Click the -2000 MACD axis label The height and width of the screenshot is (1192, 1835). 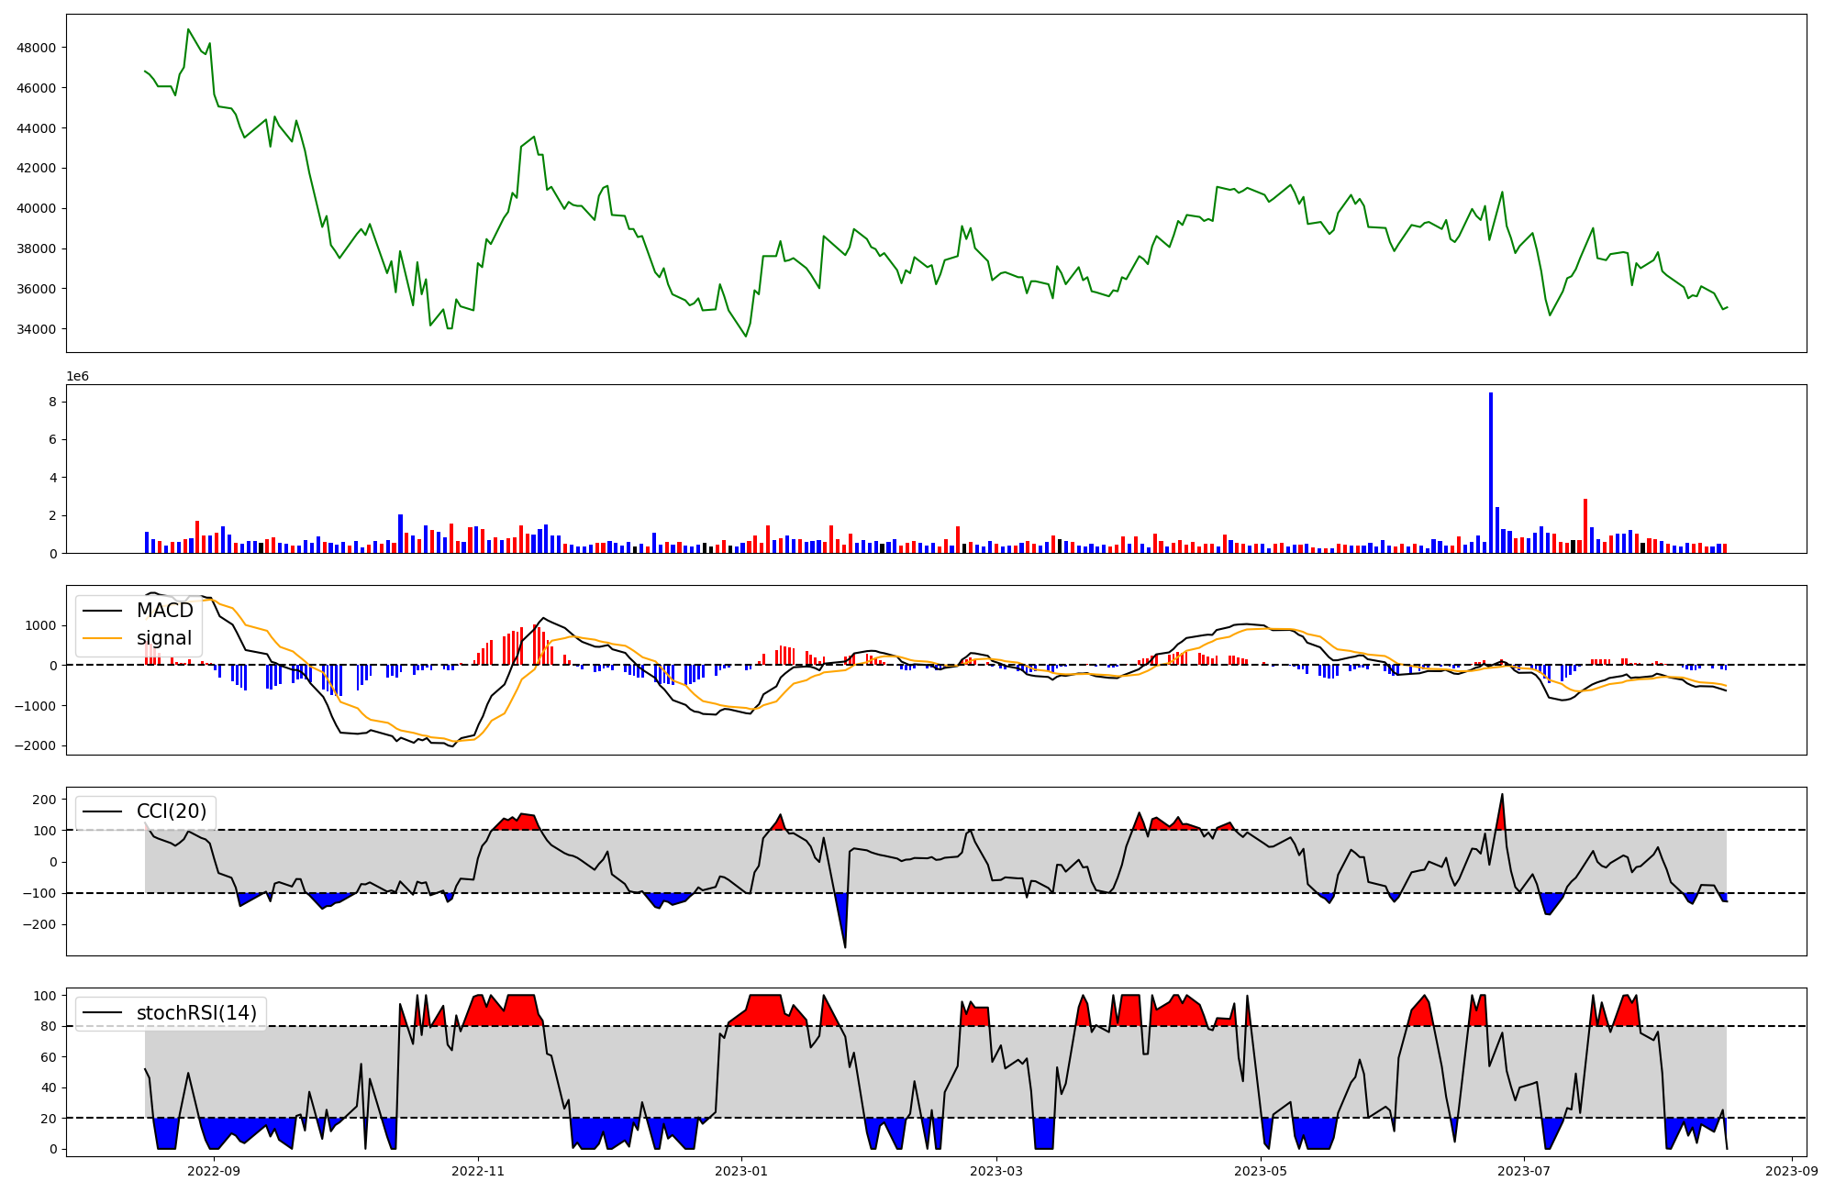[35, 746]
